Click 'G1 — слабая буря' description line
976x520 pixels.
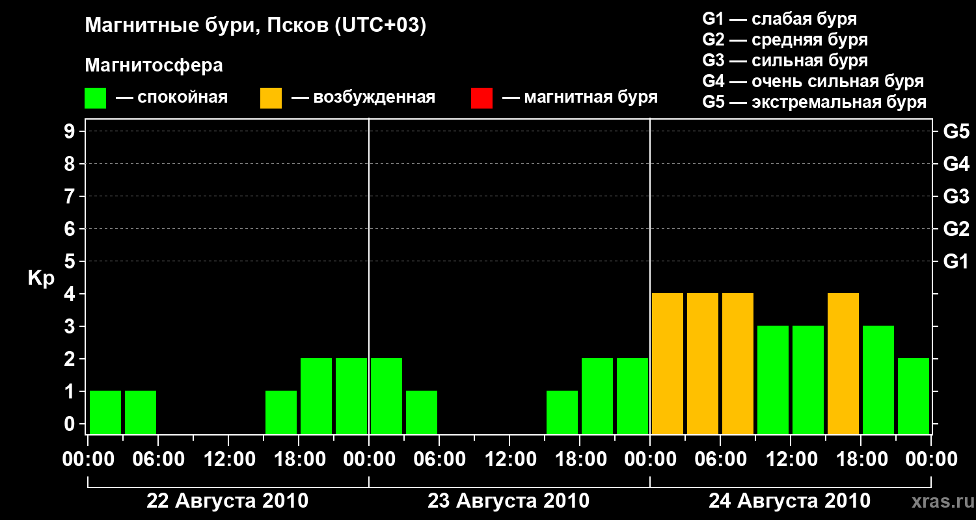coord(779,19)
